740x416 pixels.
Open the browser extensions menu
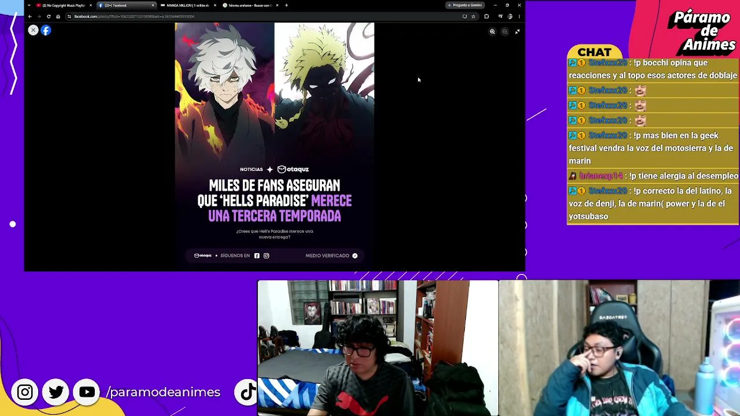tap(486, 16)
